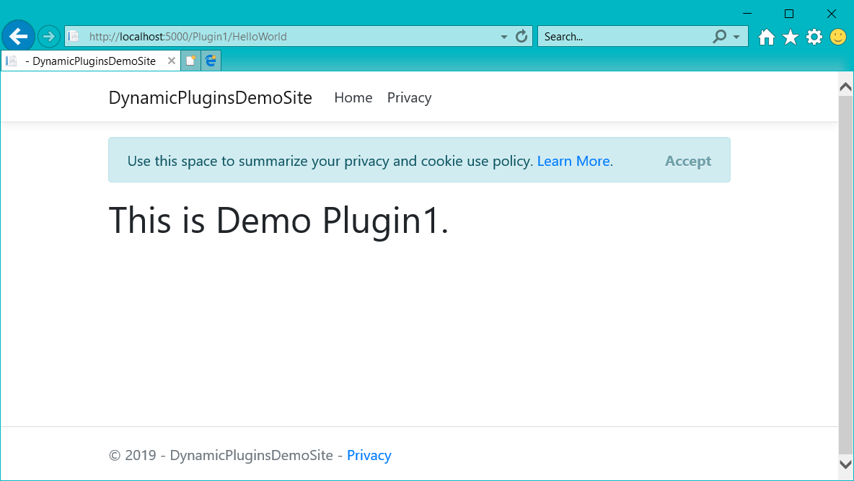Select the DynamicPluginsDemoSite browser tab
The height and width of the screenshot is (481, 854).
pos(89,61)
